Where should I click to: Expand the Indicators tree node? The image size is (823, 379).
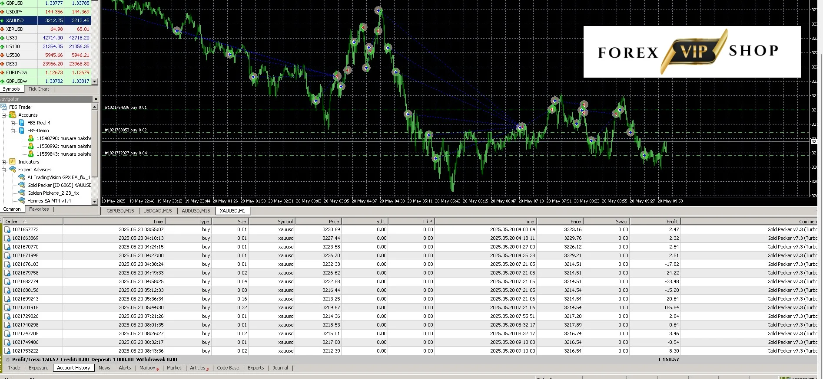click(4, 162)
